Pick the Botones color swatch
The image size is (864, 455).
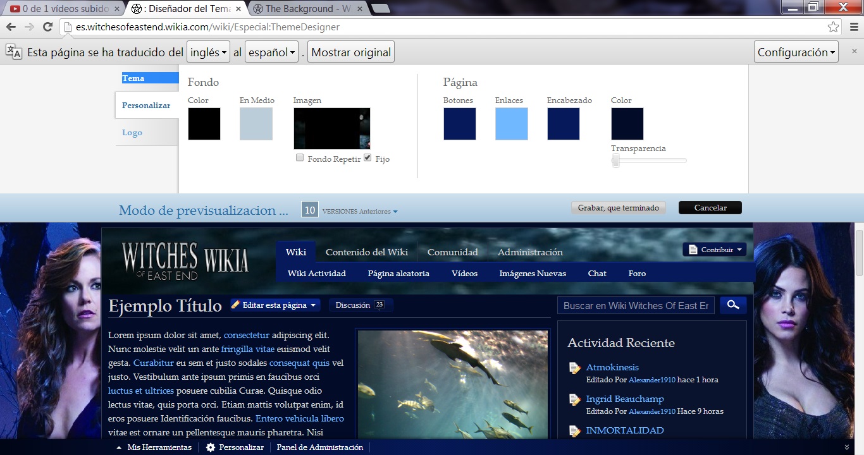460,124
